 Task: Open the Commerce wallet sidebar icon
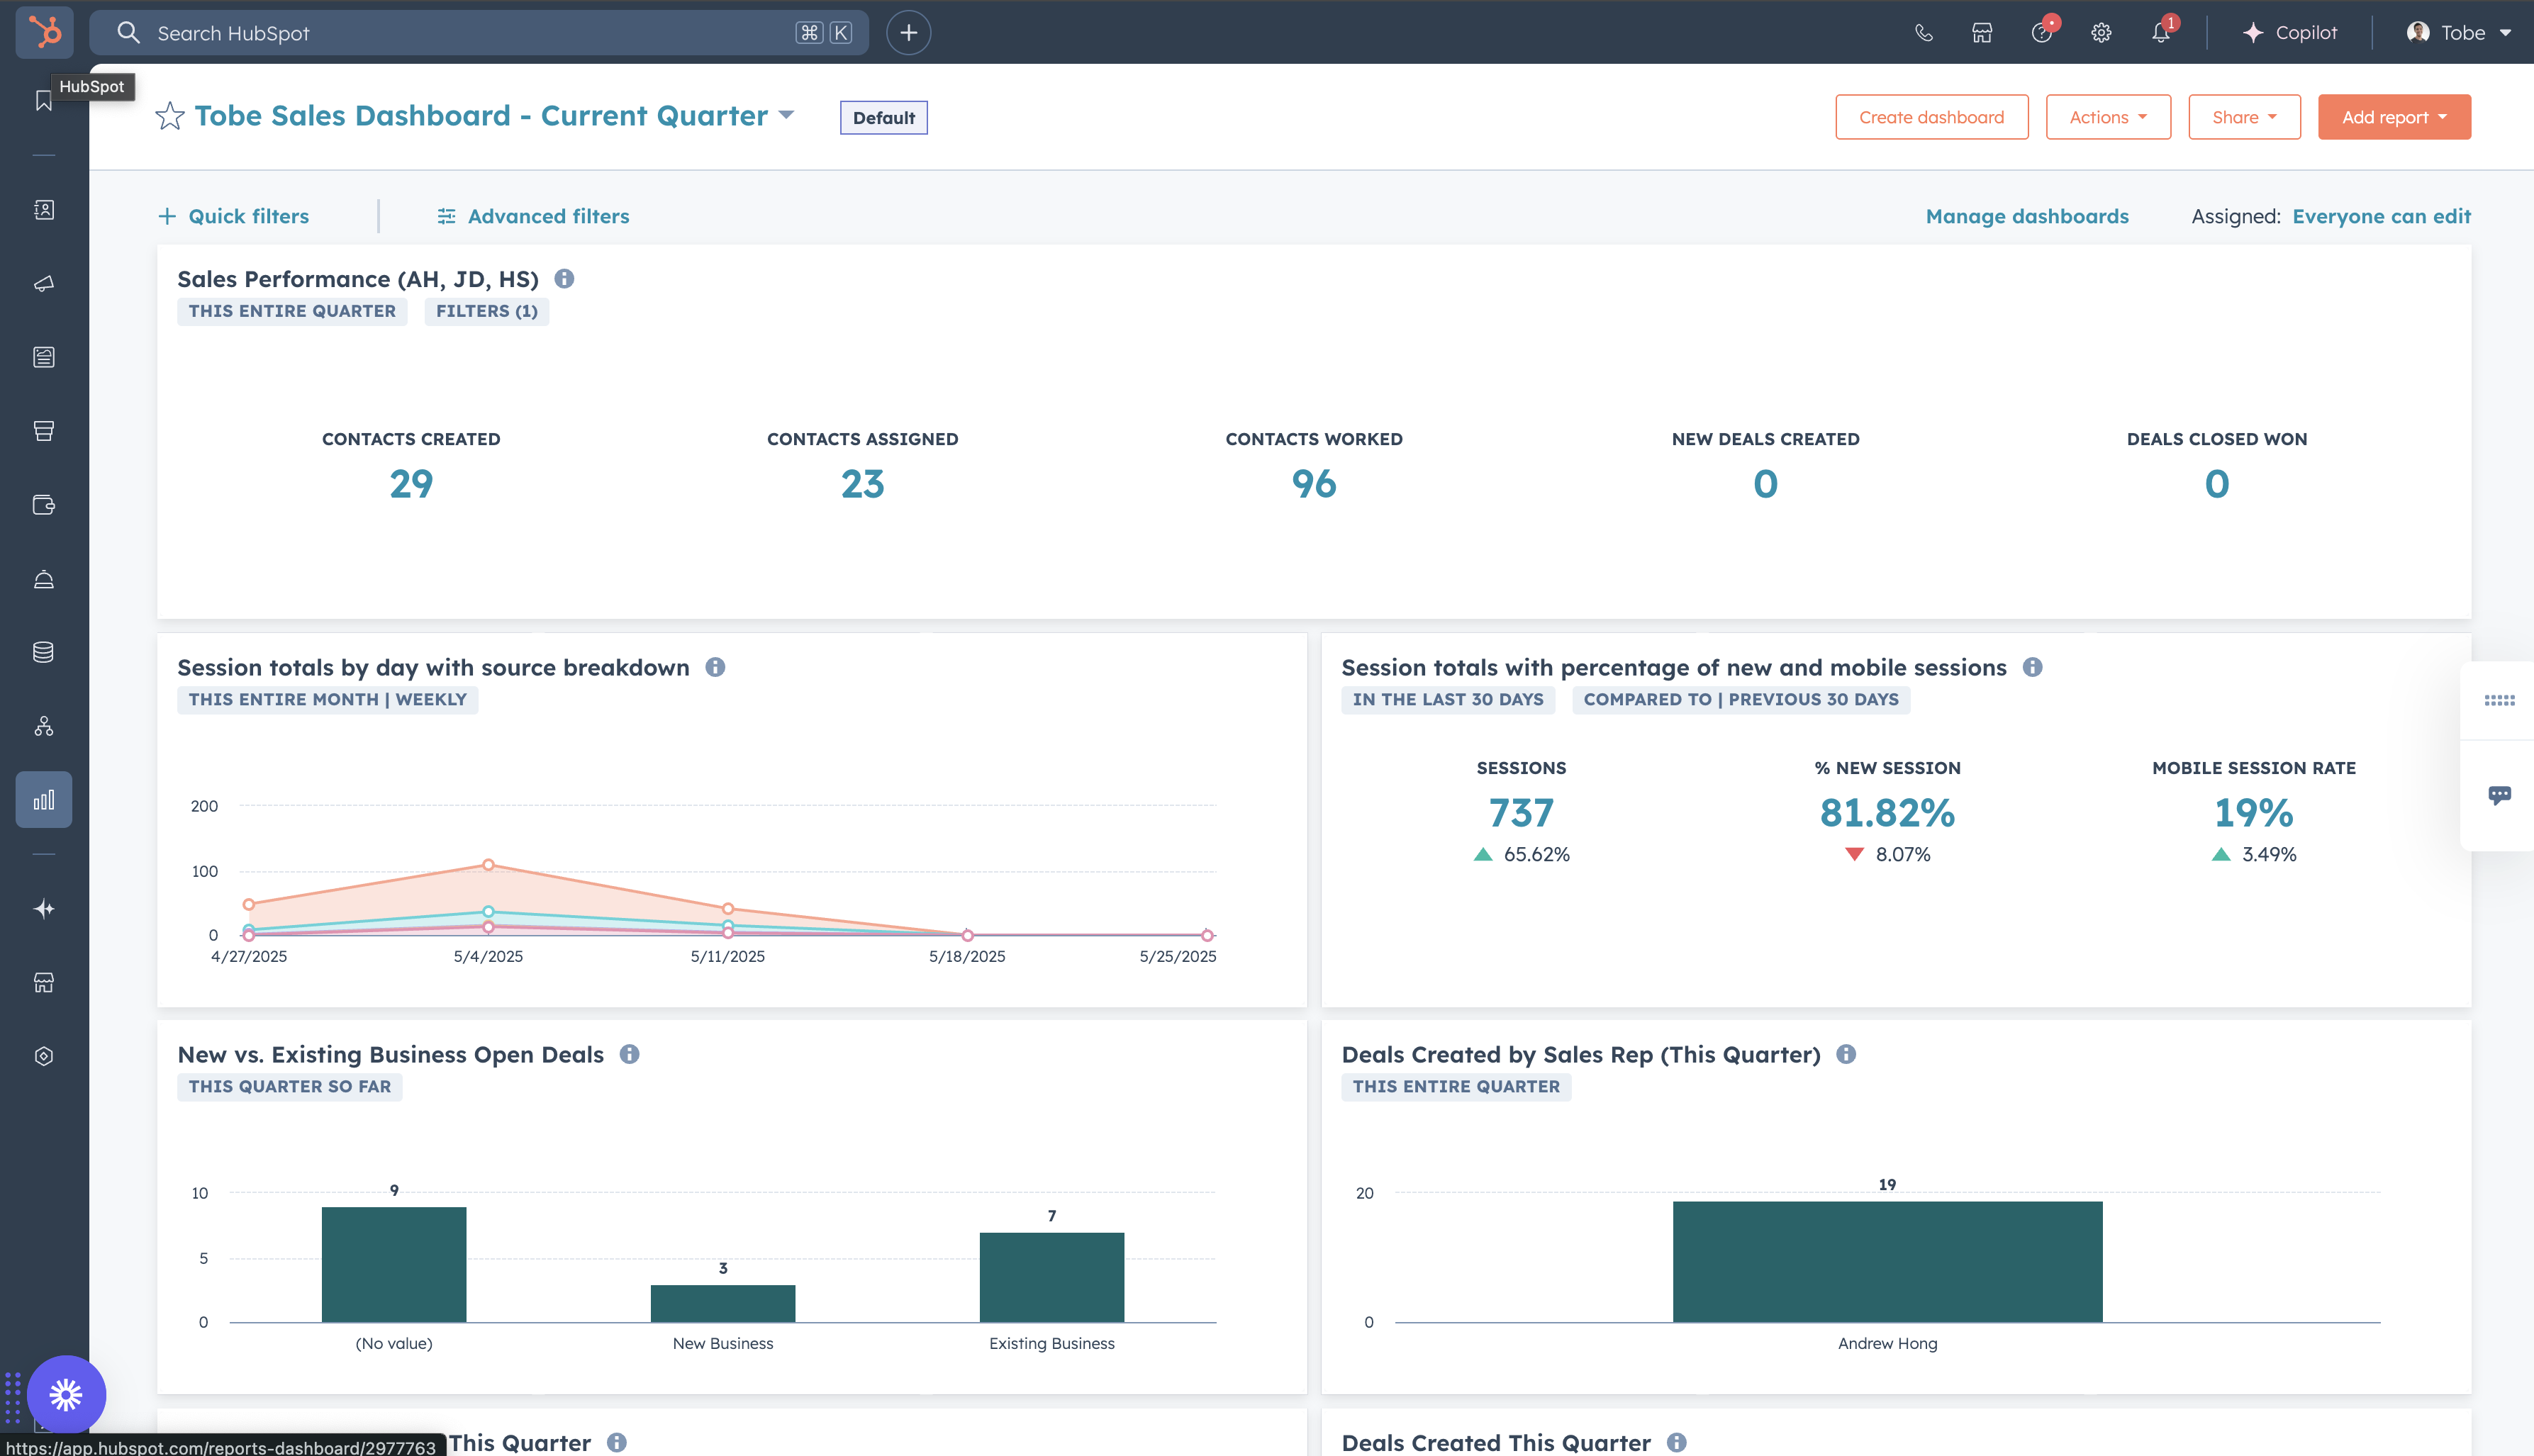pyautogui.click(x=44, y=505)
